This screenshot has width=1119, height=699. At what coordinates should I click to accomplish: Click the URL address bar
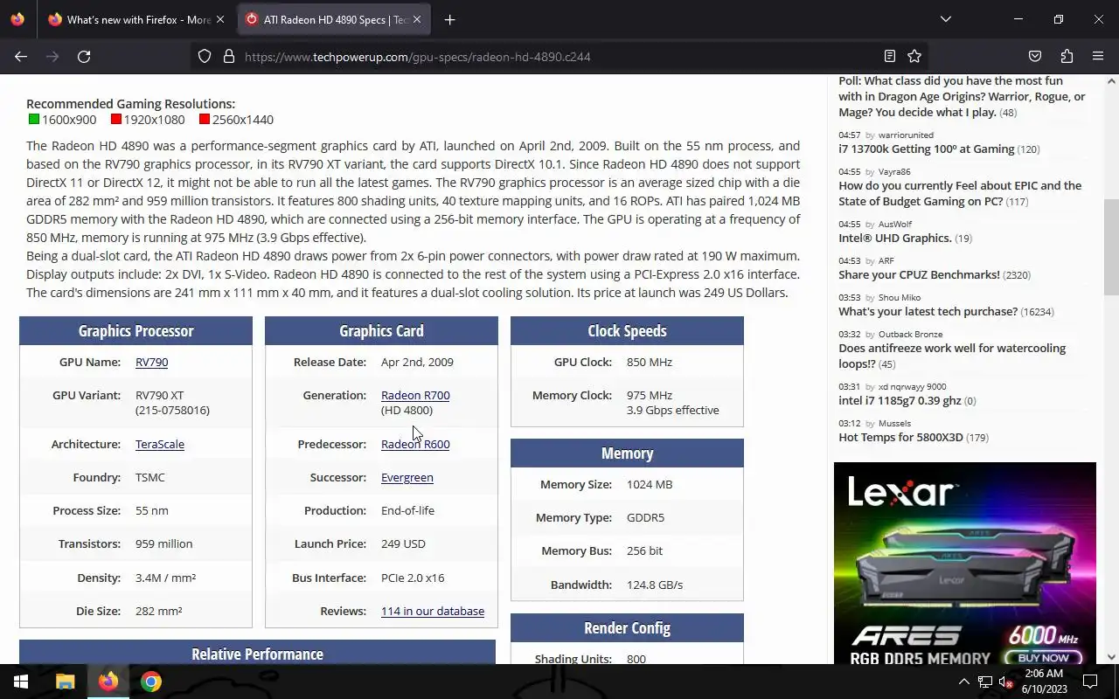click(559, 56)
